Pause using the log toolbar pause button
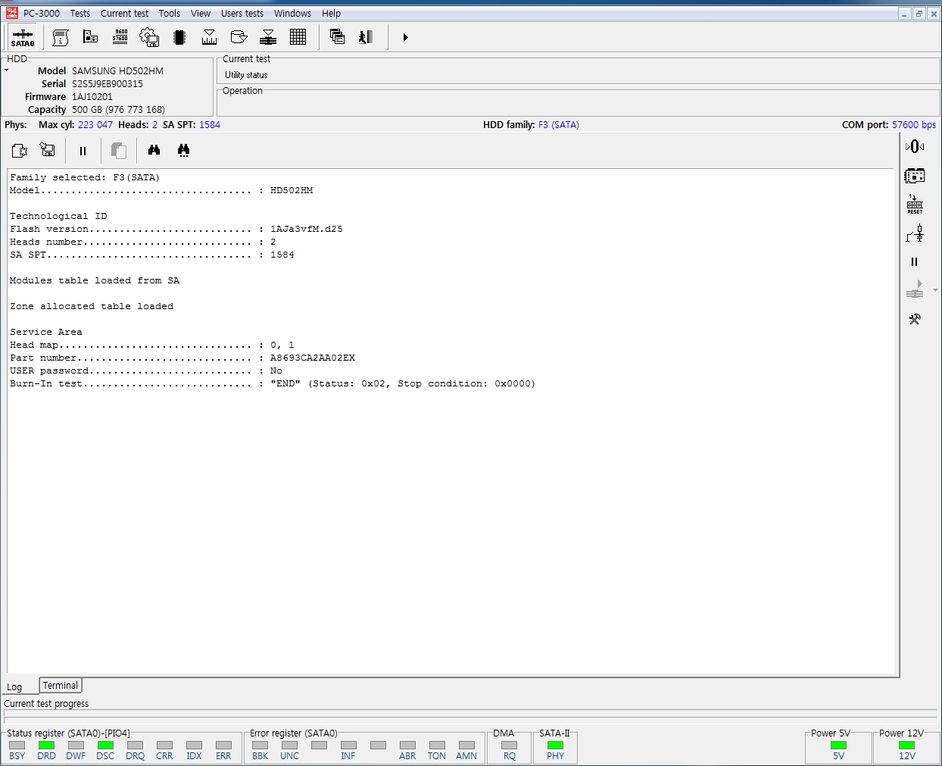942x766 pixels. coord(83,151)
